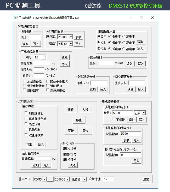Click 写入 under 修改步进坐标
170x192 pixels.
pyautogui.click(x=137, y=161)
